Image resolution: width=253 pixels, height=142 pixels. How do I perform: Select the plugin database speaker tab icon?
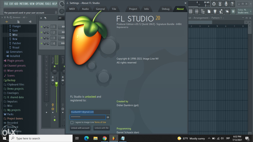point(30,21)
